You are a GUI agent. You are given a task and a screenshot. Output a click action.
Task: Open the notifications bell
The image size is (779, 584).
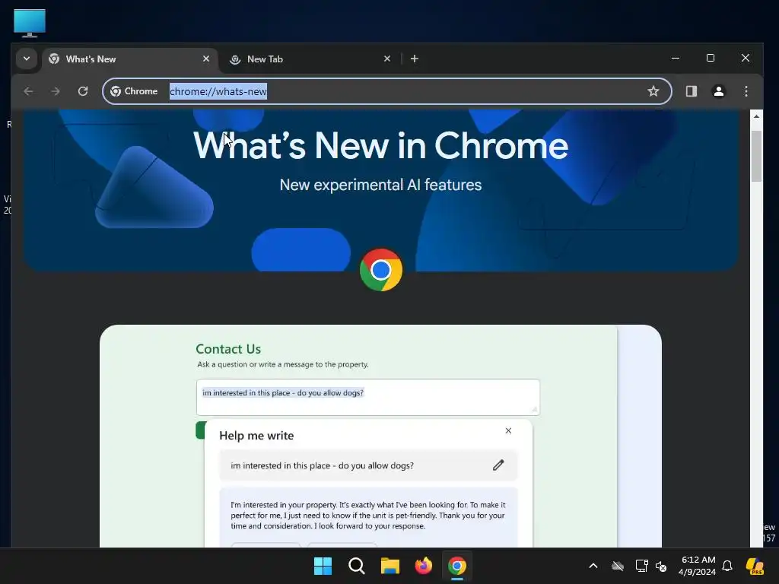[x=727, y=566]
